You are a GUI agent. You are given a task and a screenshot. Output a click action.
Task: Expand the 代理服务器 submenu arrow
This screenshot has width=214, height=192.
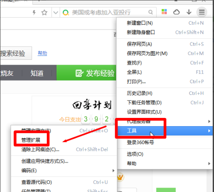(209, 121)
